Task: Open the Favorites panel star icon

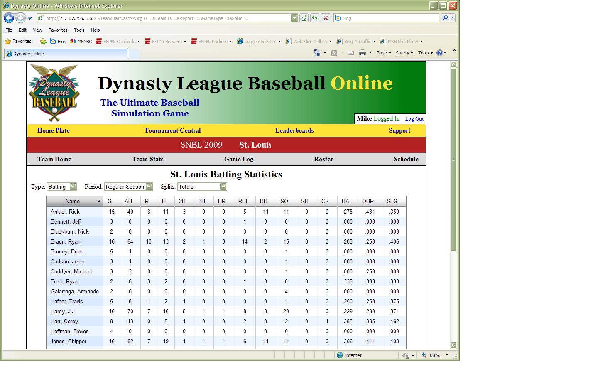Action: pyautogui.click(x=7, y=41)
